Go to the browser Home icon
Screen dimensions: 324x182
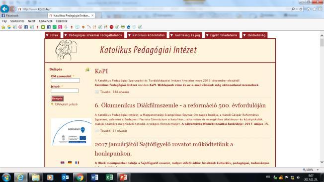pyautogui.click(x=309, y=9)
